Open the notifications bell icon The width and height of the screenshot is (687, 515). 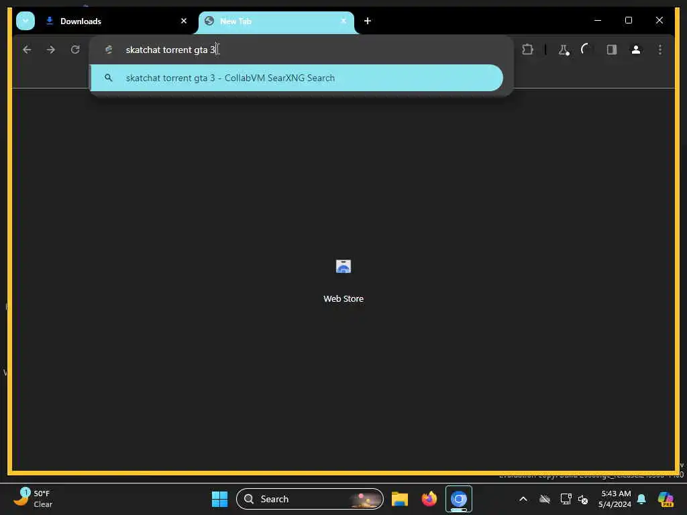[x=641, y=499]
